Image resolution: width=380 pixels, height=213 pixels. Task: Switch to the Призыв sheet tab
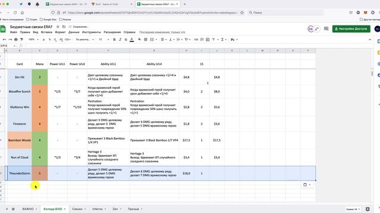(x=133, y=209)
